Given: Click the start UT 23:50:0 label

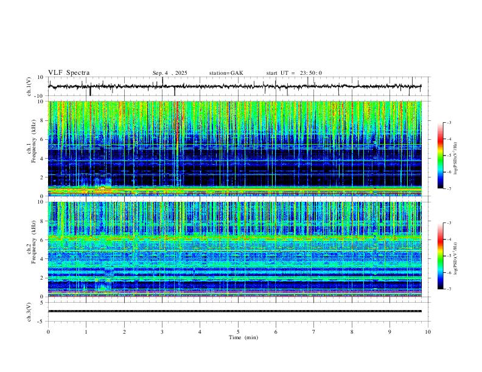Looking at the screenshot, I should (294, 73).
